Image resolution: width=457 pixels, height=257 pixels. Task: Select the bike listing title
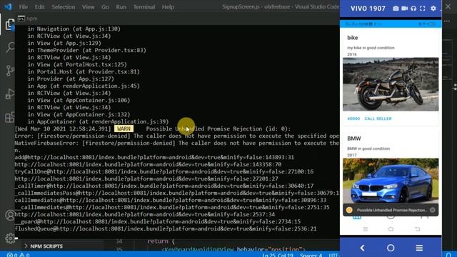tap(352, 38)
